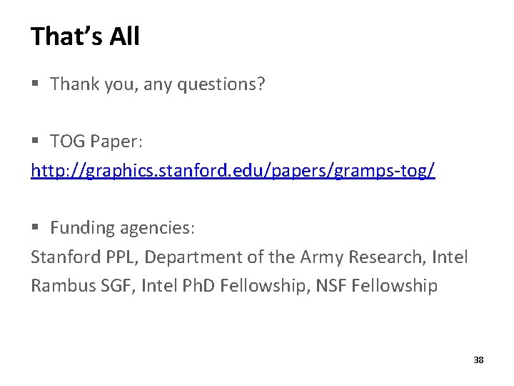Select the "Stanford PPL" text
Image resolution: width=514 pixels, height=386 pixels.
[83, 257]
